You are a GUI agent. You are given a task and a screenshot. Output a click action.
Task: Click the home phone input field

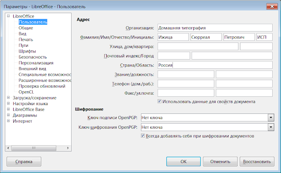click(186, 84)
